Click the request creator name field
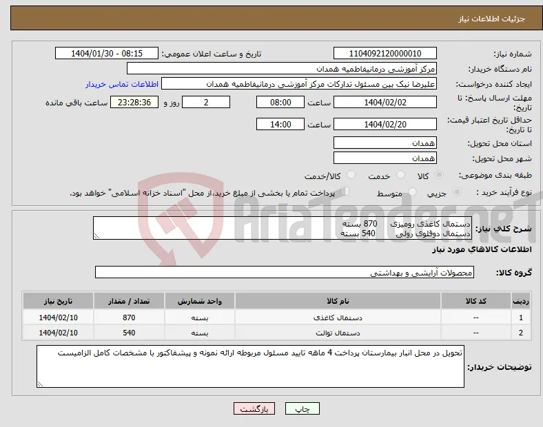Viewport: 543px width, 427px height. click(x=299, y=84)
